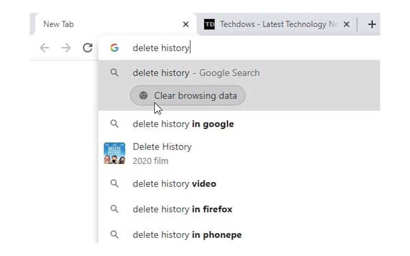This screenshot has width=410, height=256.
Task: Close the New Tab tab
Action: (x=185, y=24)
